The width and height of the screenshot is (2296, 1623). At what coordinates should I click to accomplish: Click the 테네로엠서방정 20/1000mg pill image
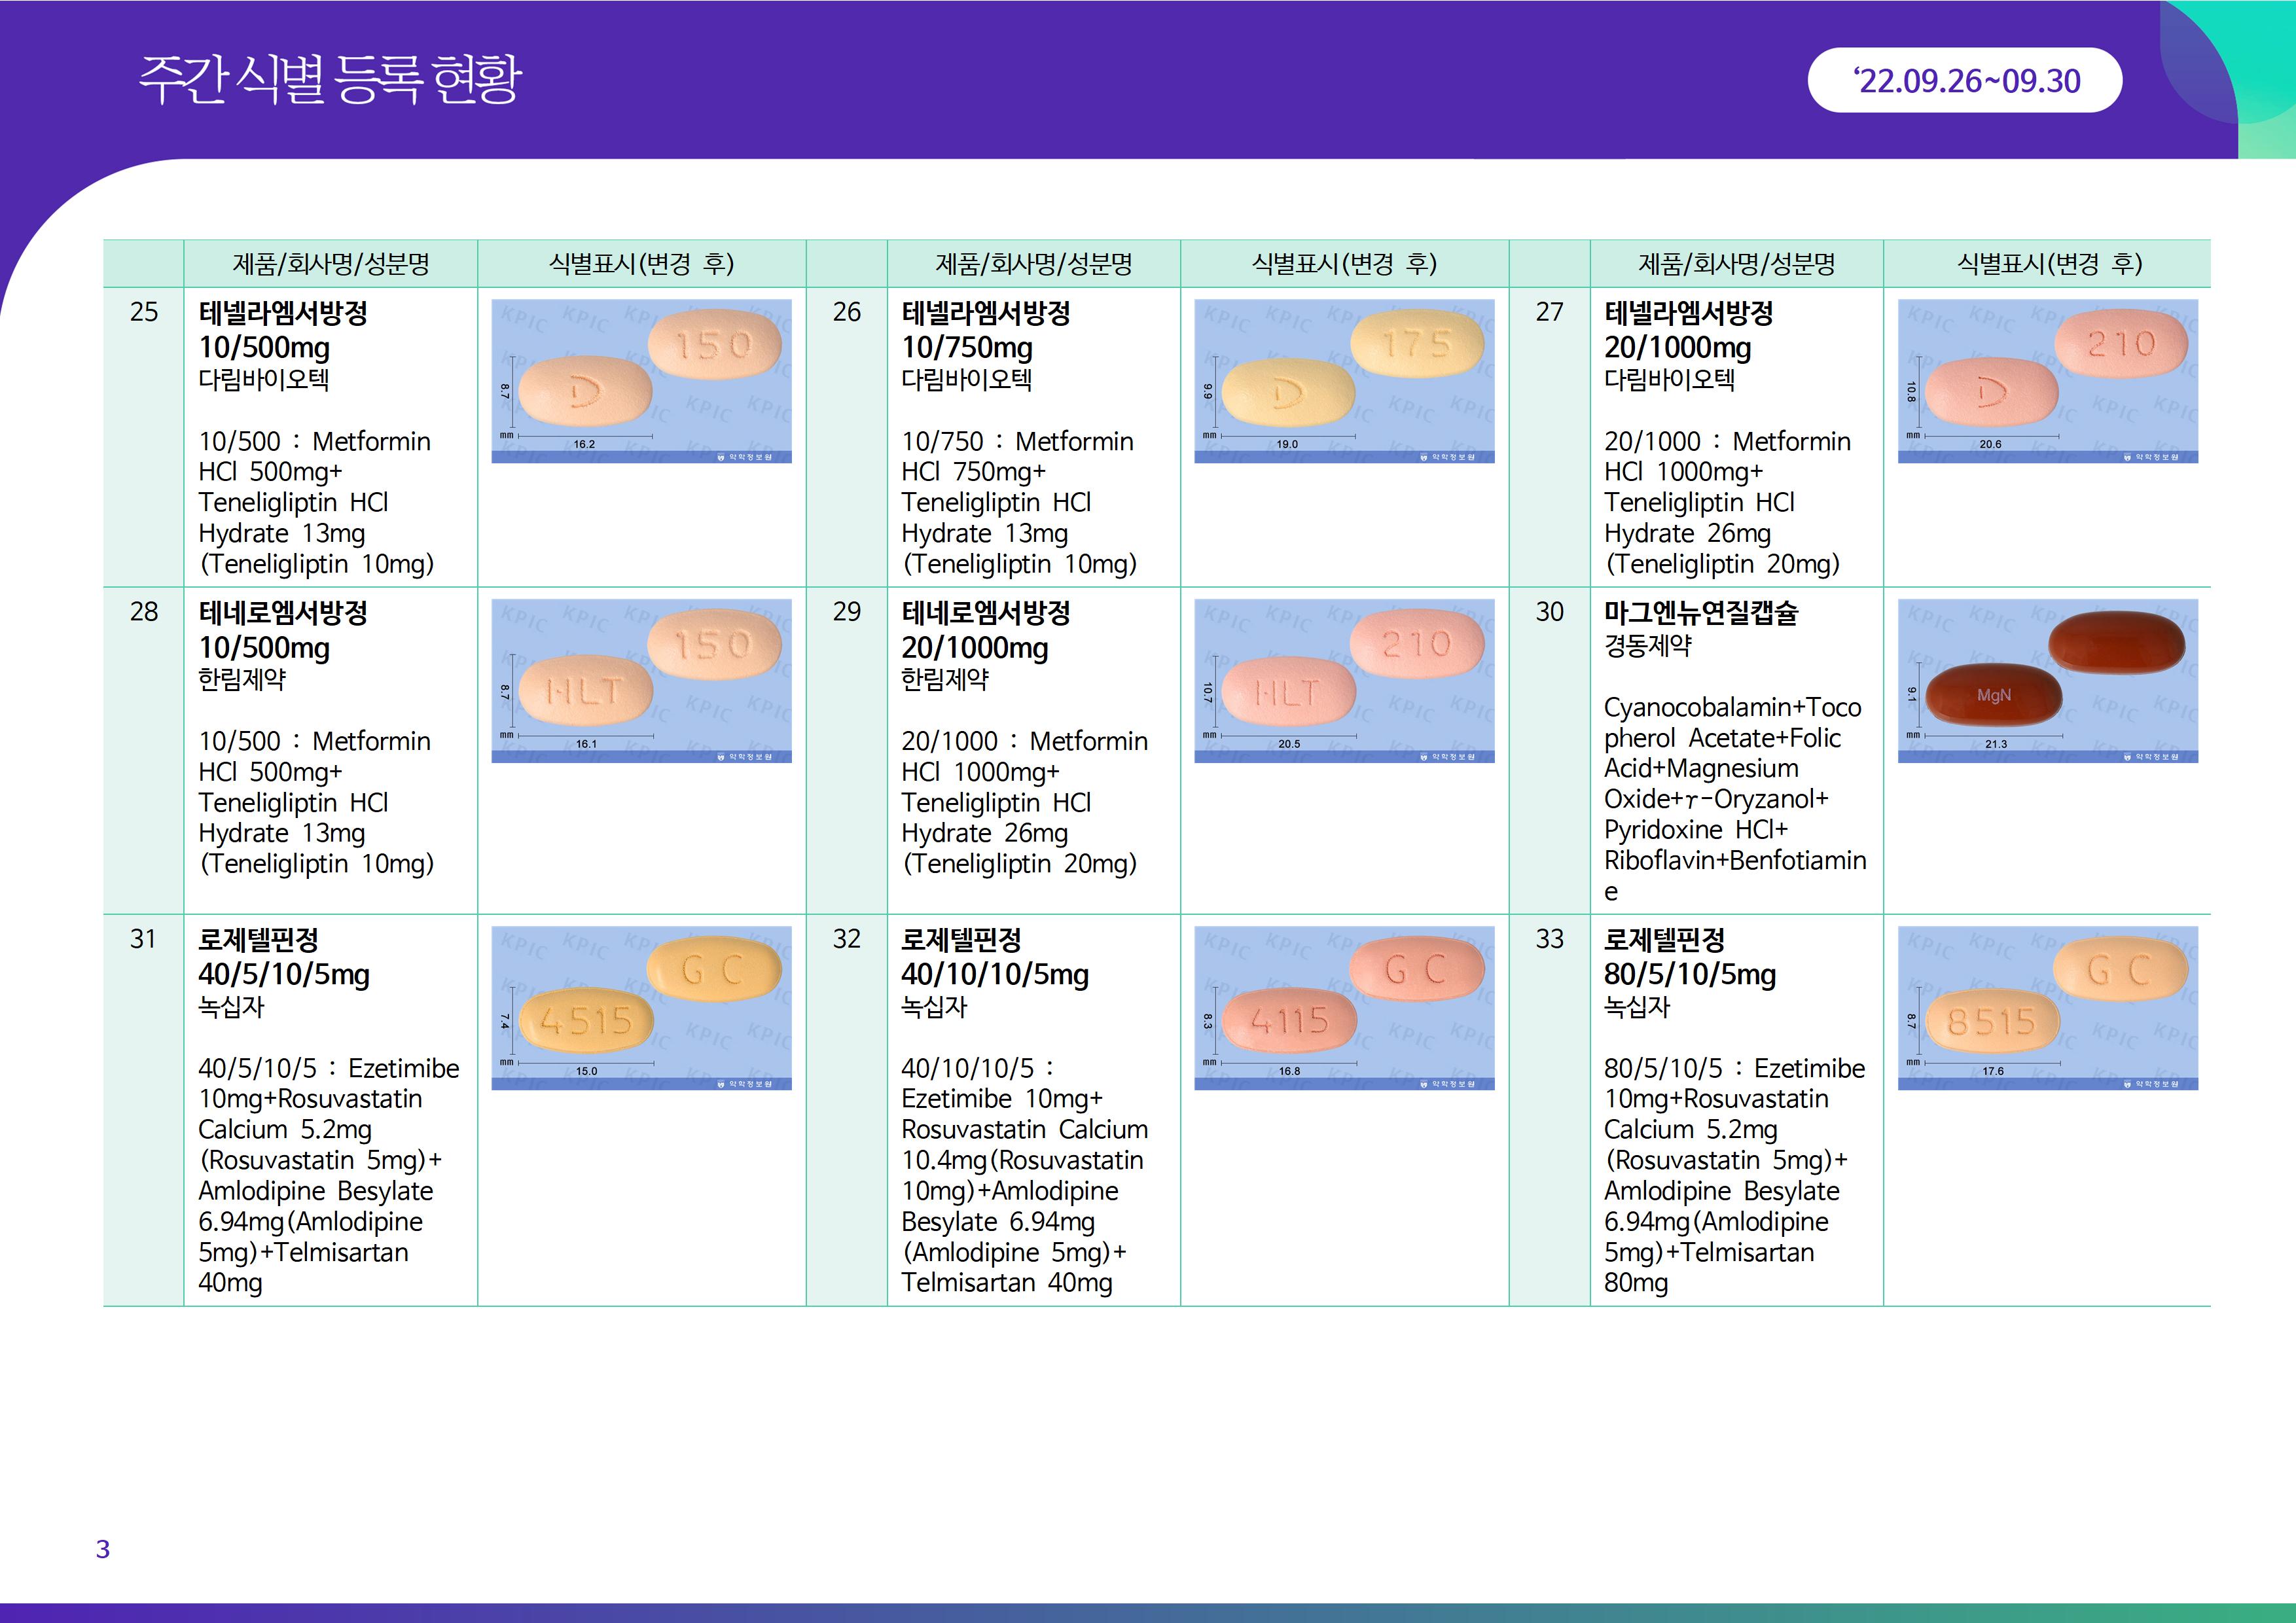pyautogui.click(x=1344, y=681)
